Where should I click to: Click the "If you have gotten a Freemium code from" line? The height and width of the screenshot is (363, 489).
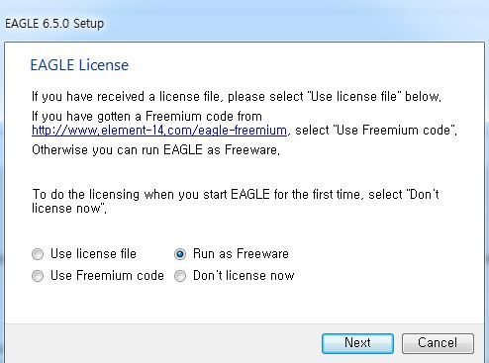coord(147,117)
